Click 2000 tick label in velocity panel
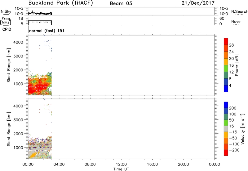Viewport: 248px width, 171px height. [18, 134]
